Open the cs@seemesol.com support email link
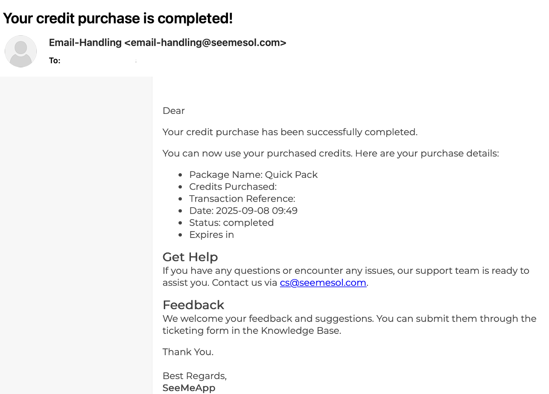Screen dimensions: 549x394 click(x=323, y=283)
